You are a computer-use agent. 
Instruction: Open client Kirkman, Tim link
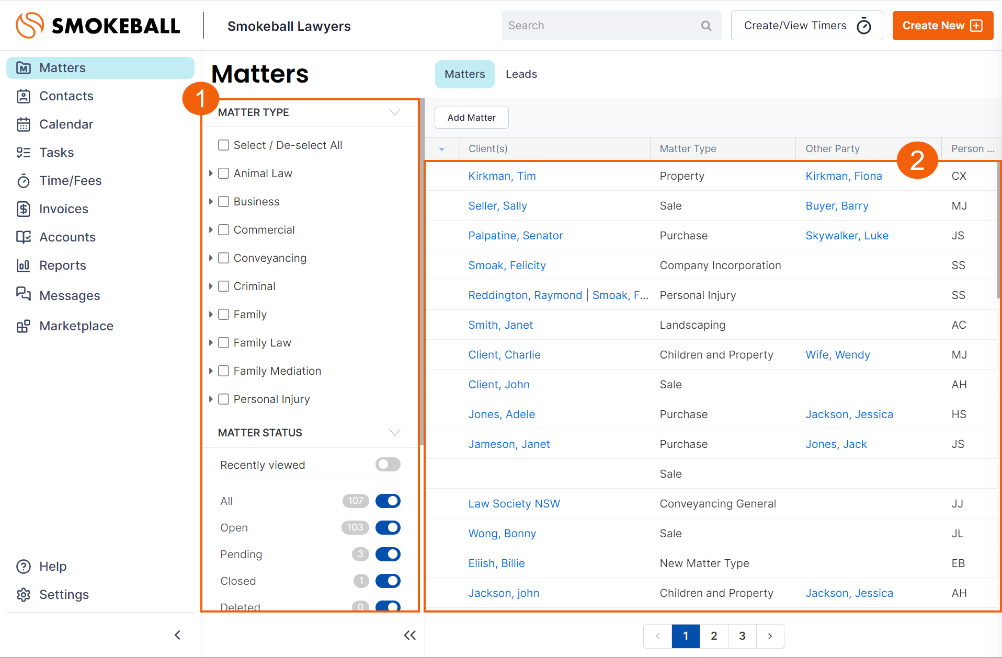coord(502,176)
